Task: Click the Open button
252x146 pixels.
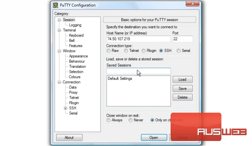Action: point(154,137)
